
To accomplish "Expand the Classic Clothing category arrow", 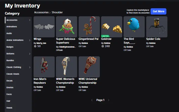I will 30,67.
